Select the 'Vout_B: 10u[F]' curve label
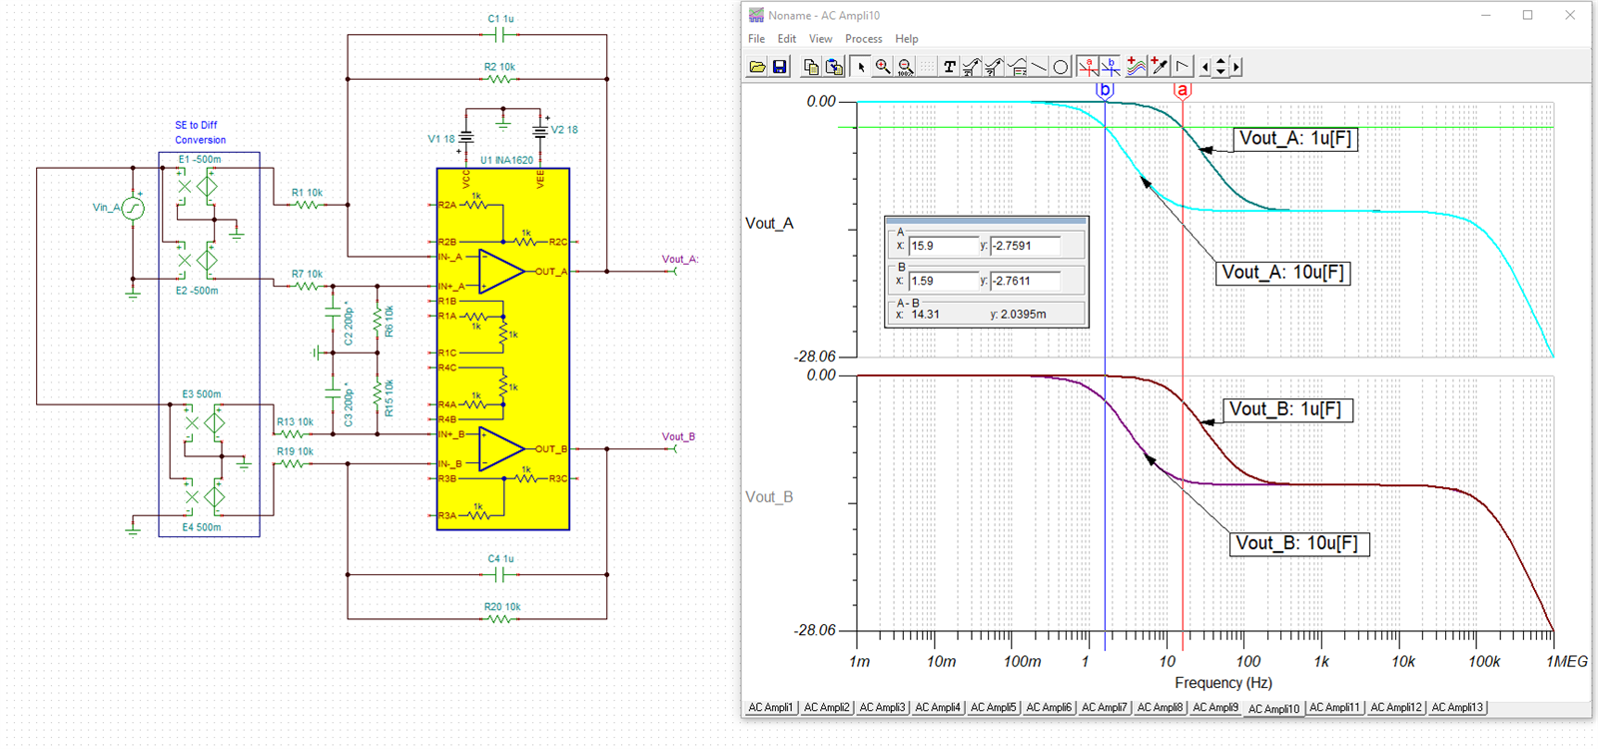Viewport: 1598px width, 749px height. tap(1299, 543)
